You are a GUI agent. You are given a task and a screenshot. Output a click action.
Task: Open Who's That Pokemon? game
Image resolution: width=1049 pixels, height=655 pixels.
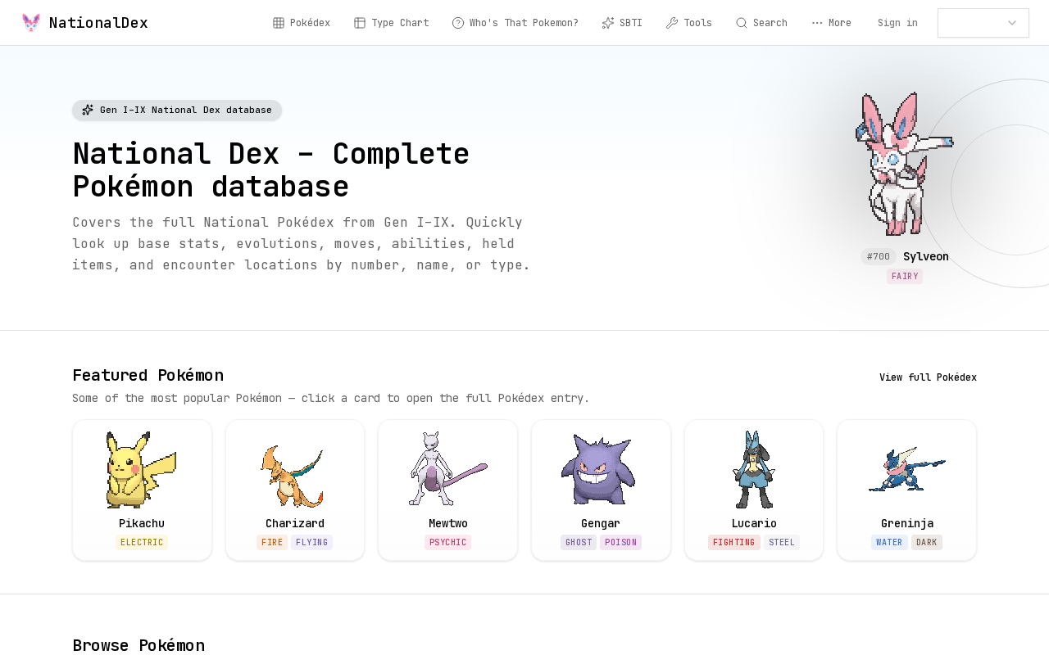coord(515,23)
